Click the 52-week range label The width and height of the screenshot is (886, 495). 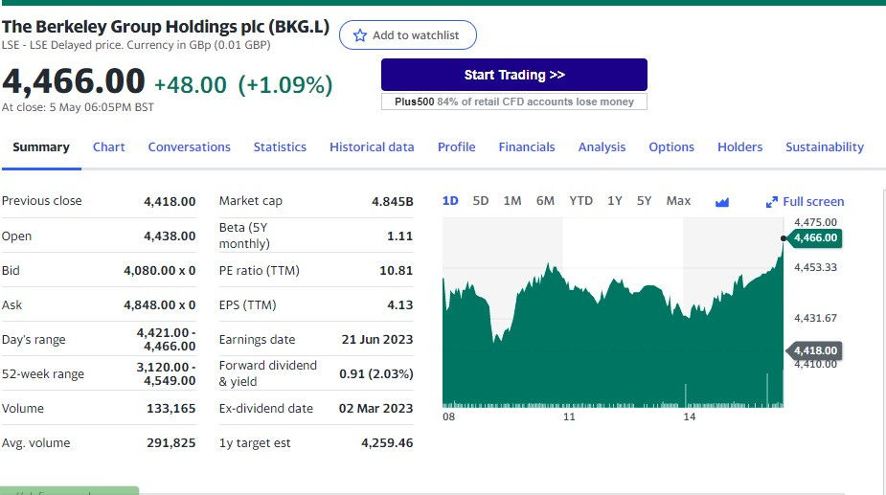point(43,374)
